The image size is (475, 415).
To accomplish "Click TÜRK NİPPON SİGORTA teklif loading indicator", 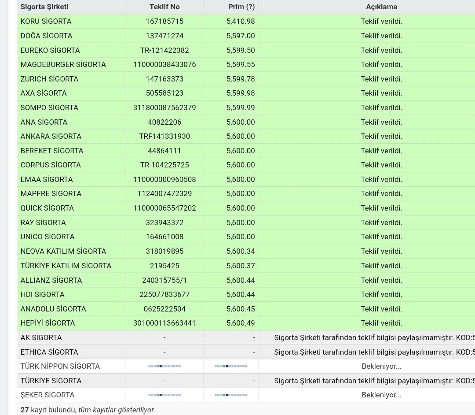I will 164,367.
